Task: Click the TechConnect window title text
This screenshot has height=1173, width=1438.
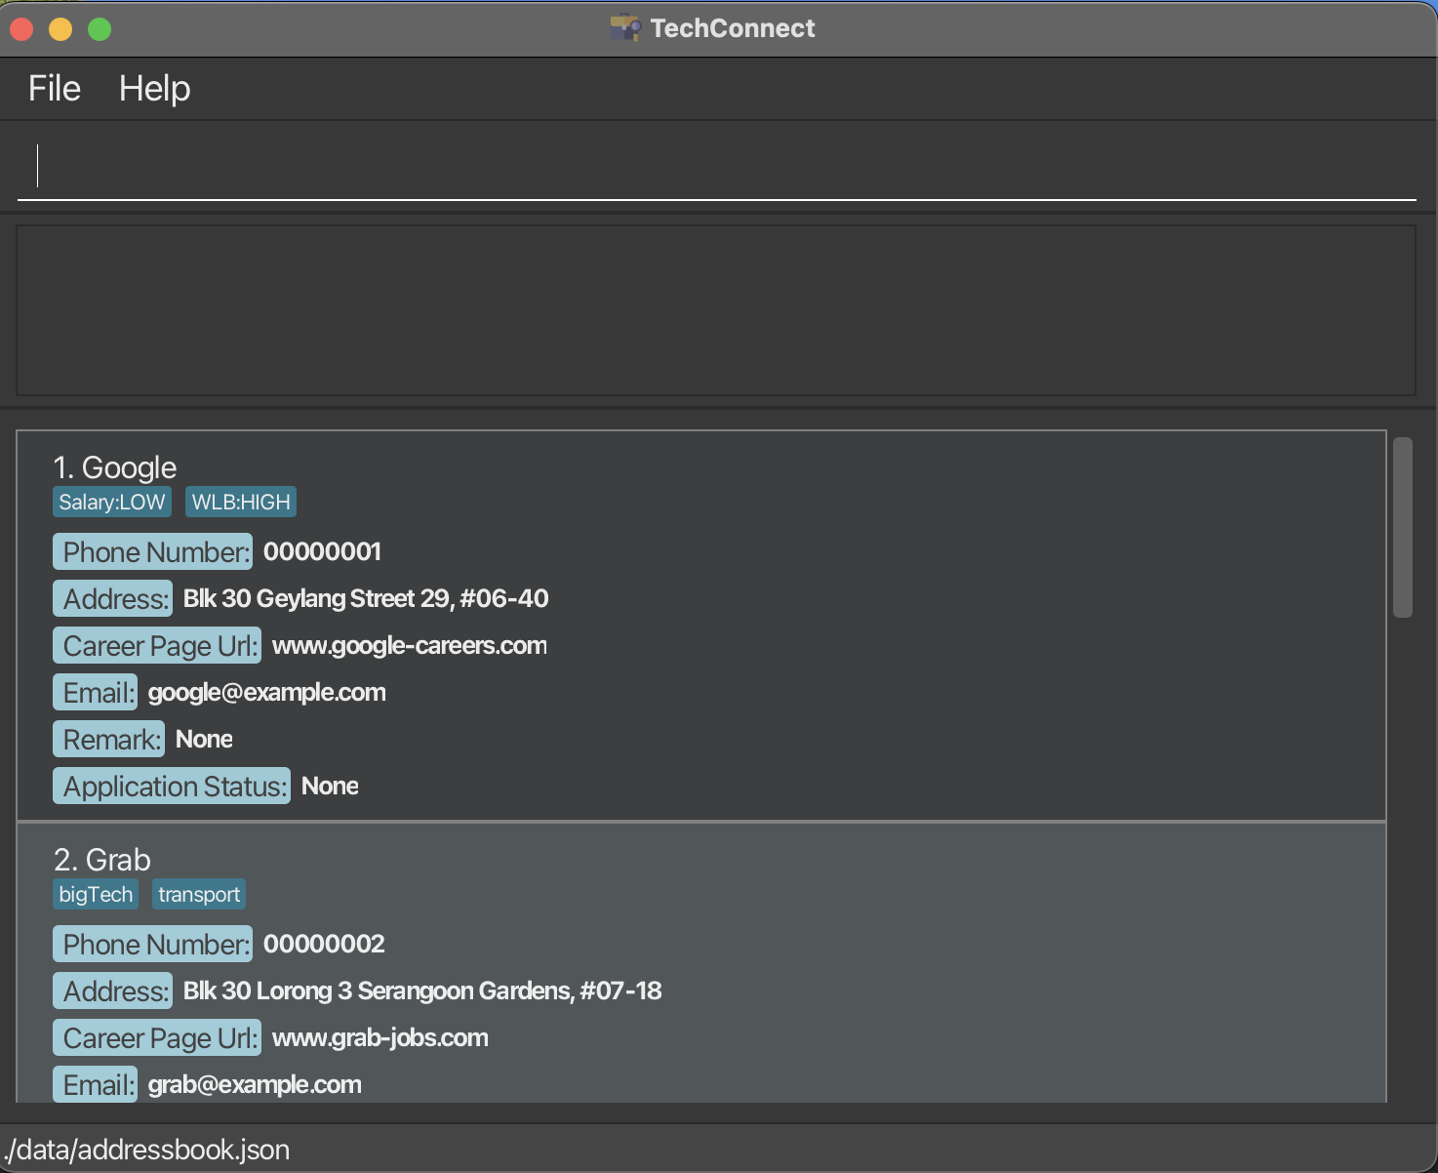Action: [x=733, y=28]
